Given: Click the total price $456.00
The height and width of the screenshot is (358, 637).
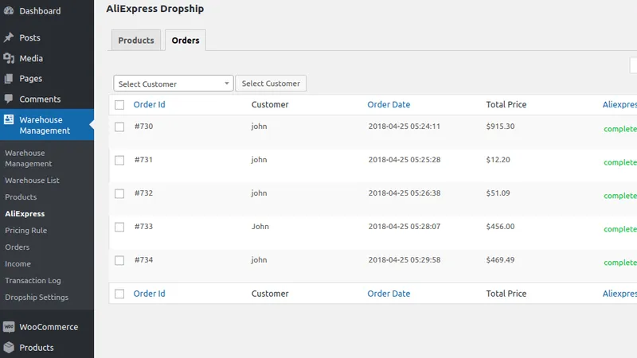Looking at the screenshot, I should [x=501, y=226].
